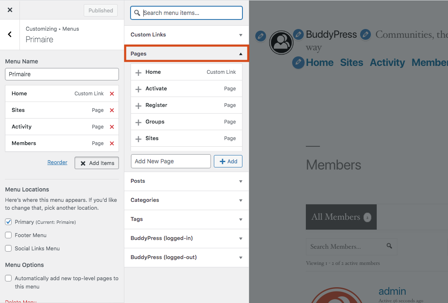This screenshot has width=448, height=303.
Task: Close the Customizer with the X icon
Action: click(x=10, y=10)
